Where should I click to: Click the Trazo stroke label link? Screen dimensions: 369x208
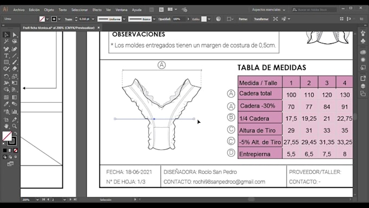tap(68, 19)
